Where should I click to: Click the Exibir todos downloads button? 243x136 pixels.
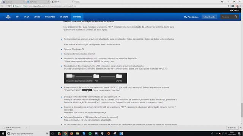[232, 128]
